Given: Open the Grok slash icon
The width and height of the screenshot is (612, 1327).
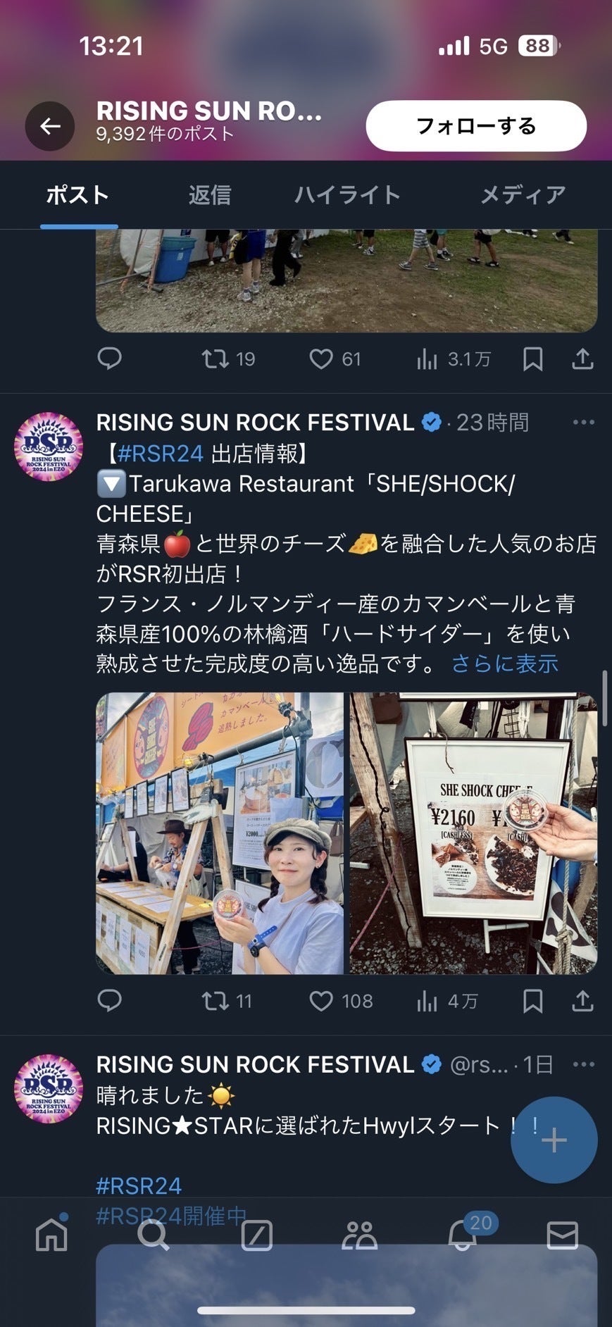Looking at the screenshot, I should 256,1235.
